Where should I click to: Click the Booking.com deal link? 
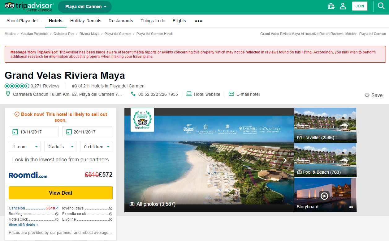pos(20,214)
